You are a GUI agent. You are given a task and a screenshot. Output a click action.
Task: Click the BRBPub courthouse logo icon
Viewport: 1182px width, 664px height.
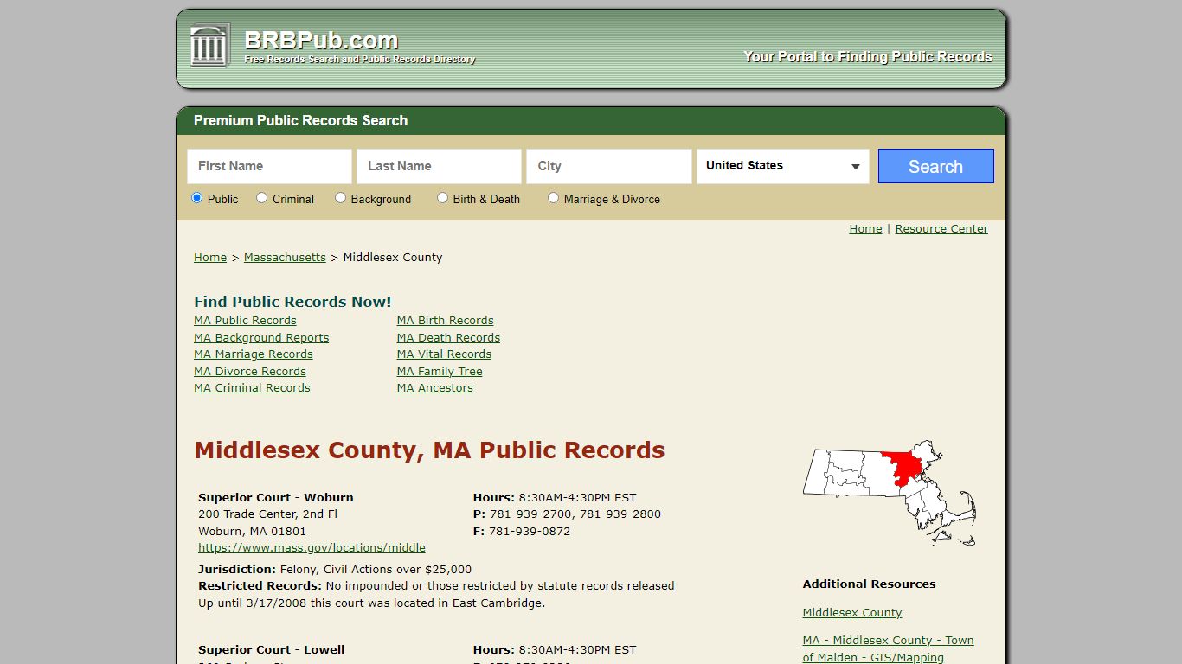pyautogui.click(x=209, y=45)
